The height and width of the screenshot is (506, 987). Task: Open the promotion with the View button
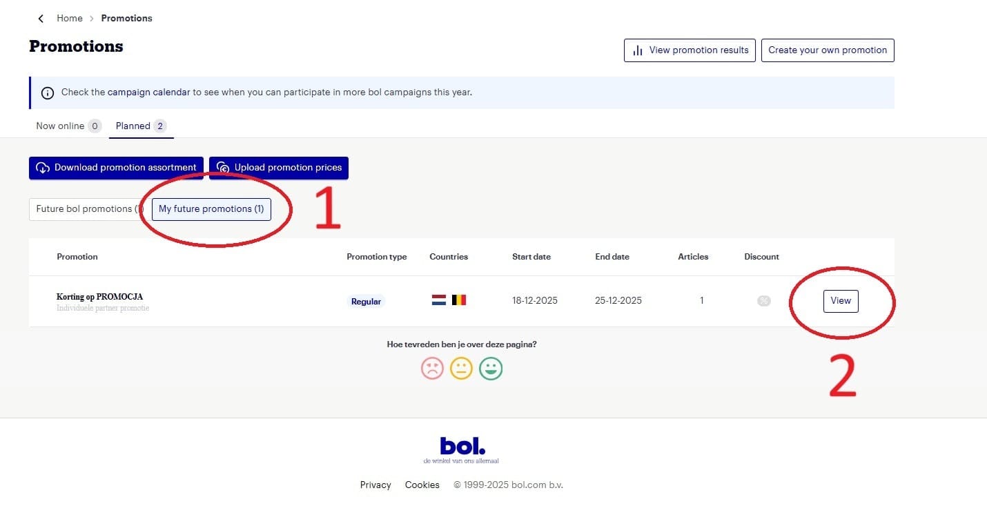(841, 301)
